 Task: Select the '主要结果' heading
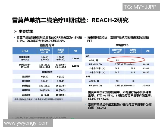point(26,31)
